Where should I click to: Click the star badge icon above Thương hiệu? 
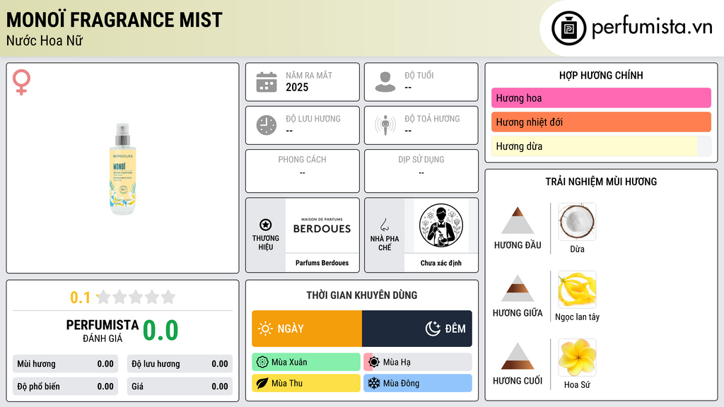266,225
